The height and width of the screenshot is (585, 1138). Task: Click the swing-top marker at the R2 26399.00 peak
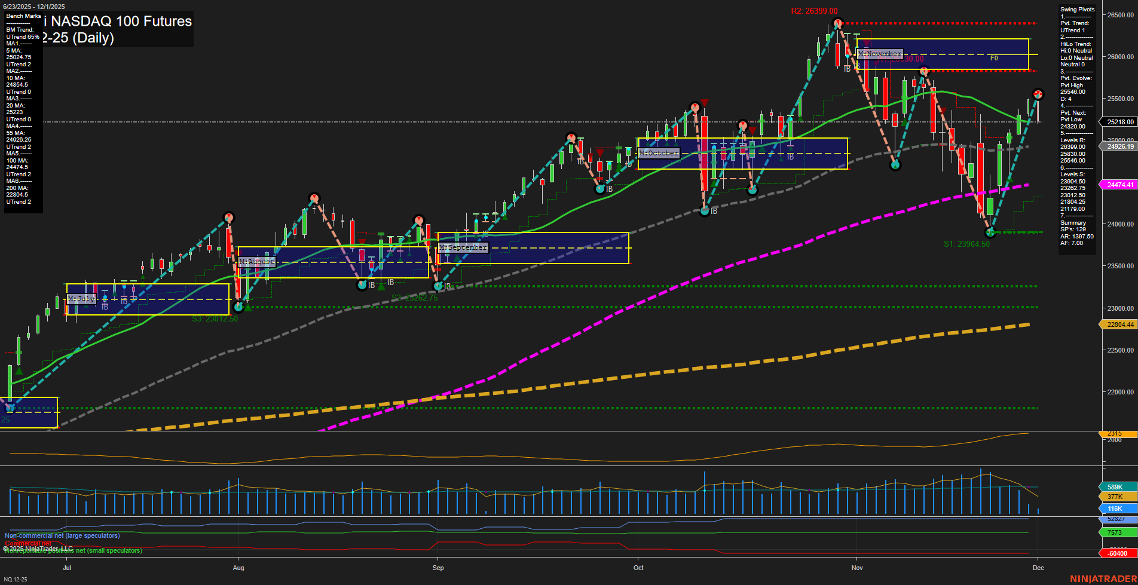pos(837,22)
